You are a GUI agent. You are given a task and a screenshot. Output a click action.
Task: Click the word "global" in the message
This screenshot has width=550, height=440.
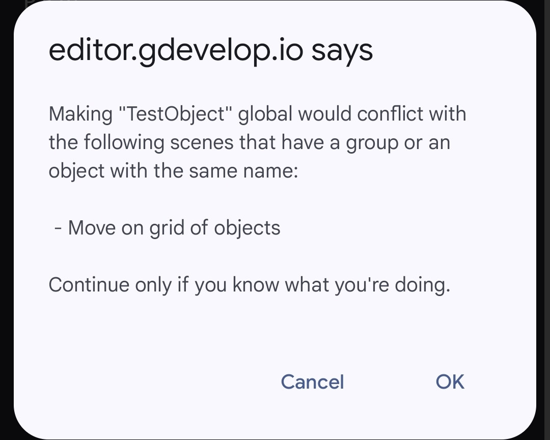click(x=265, y=113)
